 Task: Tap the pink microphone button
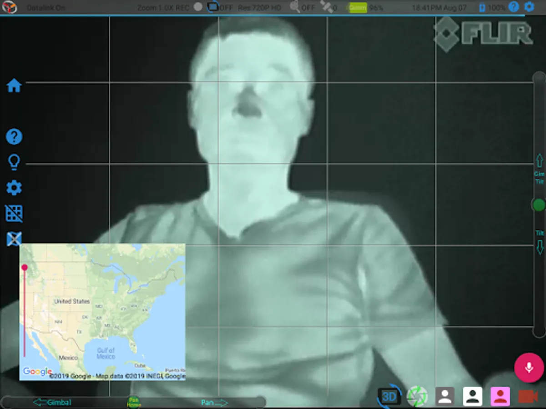coord(529,367)
